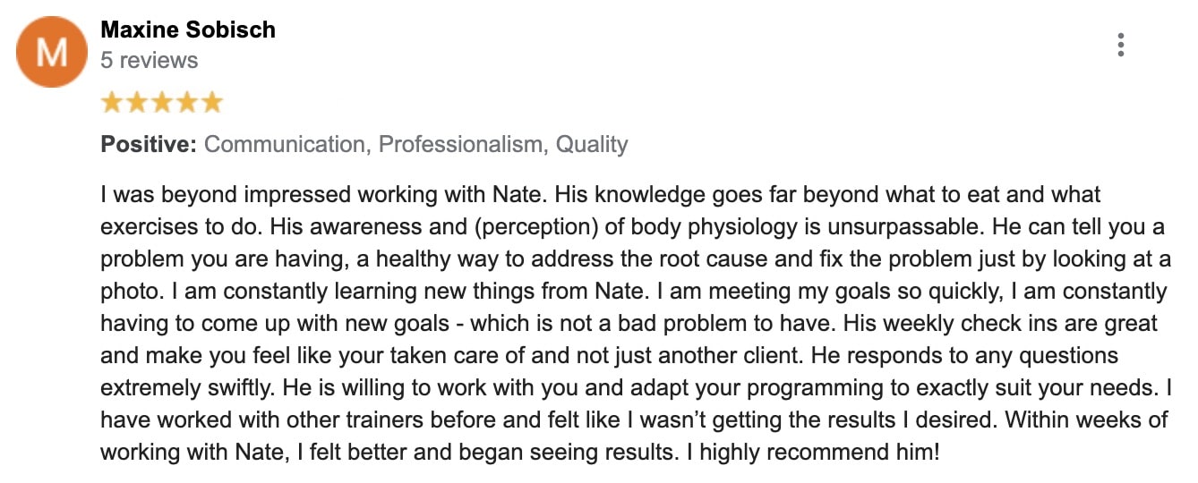Viewport: 1198px width, 483px height.
Task: Select the "Professionalism" attribute
Action: [460, 145]
